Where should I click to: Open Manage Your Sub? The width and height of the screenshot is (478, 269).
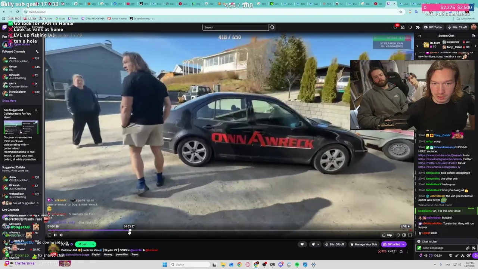tap(363, 244)
